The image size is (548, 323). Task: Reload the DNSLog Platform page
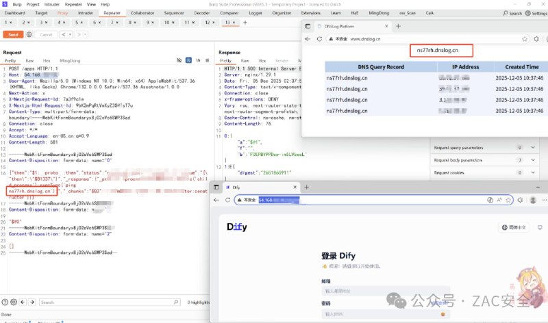pyautogui.click(x=319, y=39)
